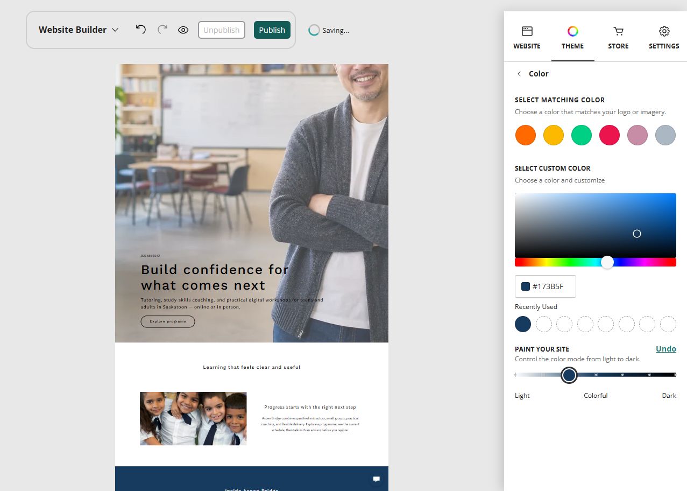Select the navy recently used color swatch
Image resolution: width=687 pixels, height=491 pixels.
point(523,324)
